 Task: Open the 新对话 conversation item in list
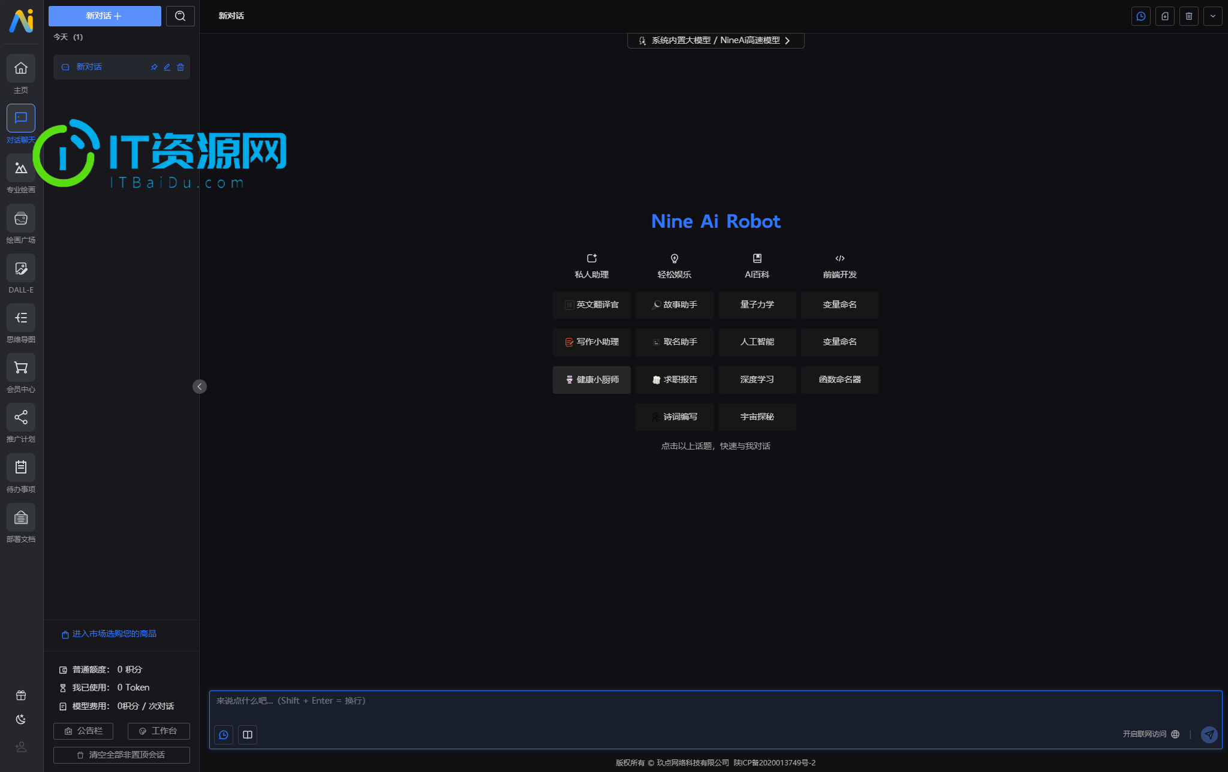tap(122, 67)
